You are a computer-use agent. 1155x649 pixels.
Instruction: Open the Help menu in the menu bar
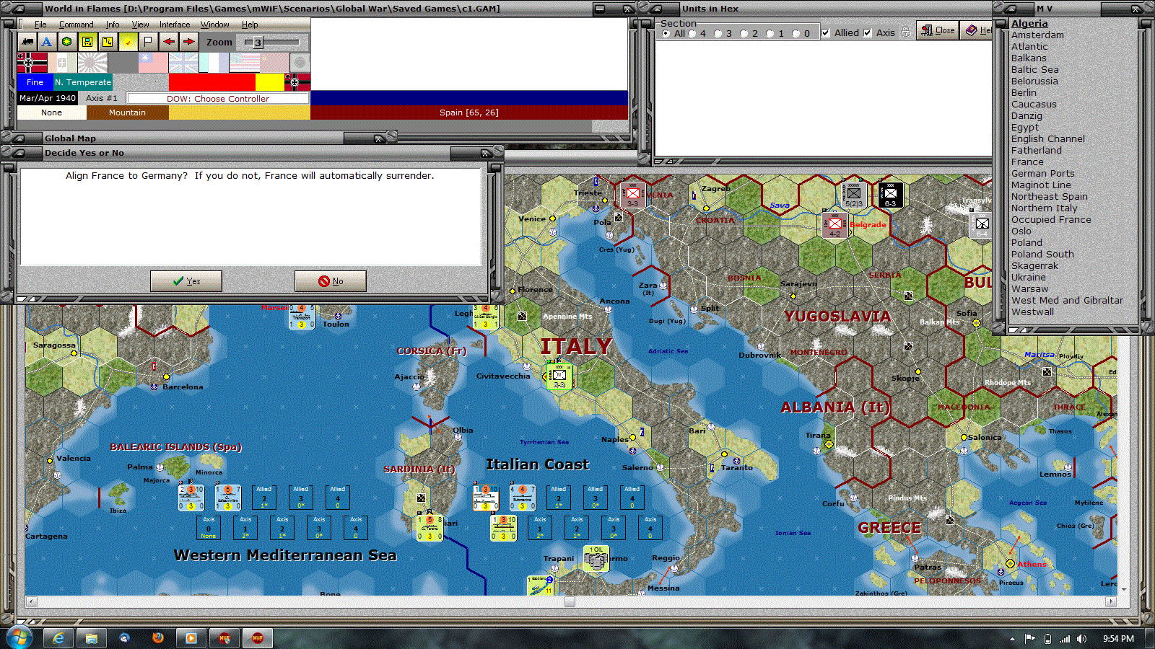250,25
